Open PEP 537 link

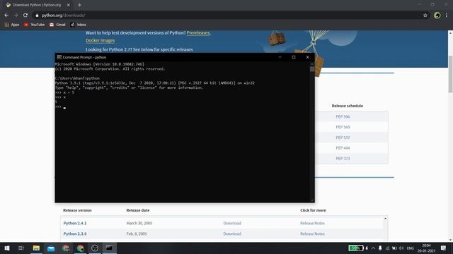[x=343, y=138]
